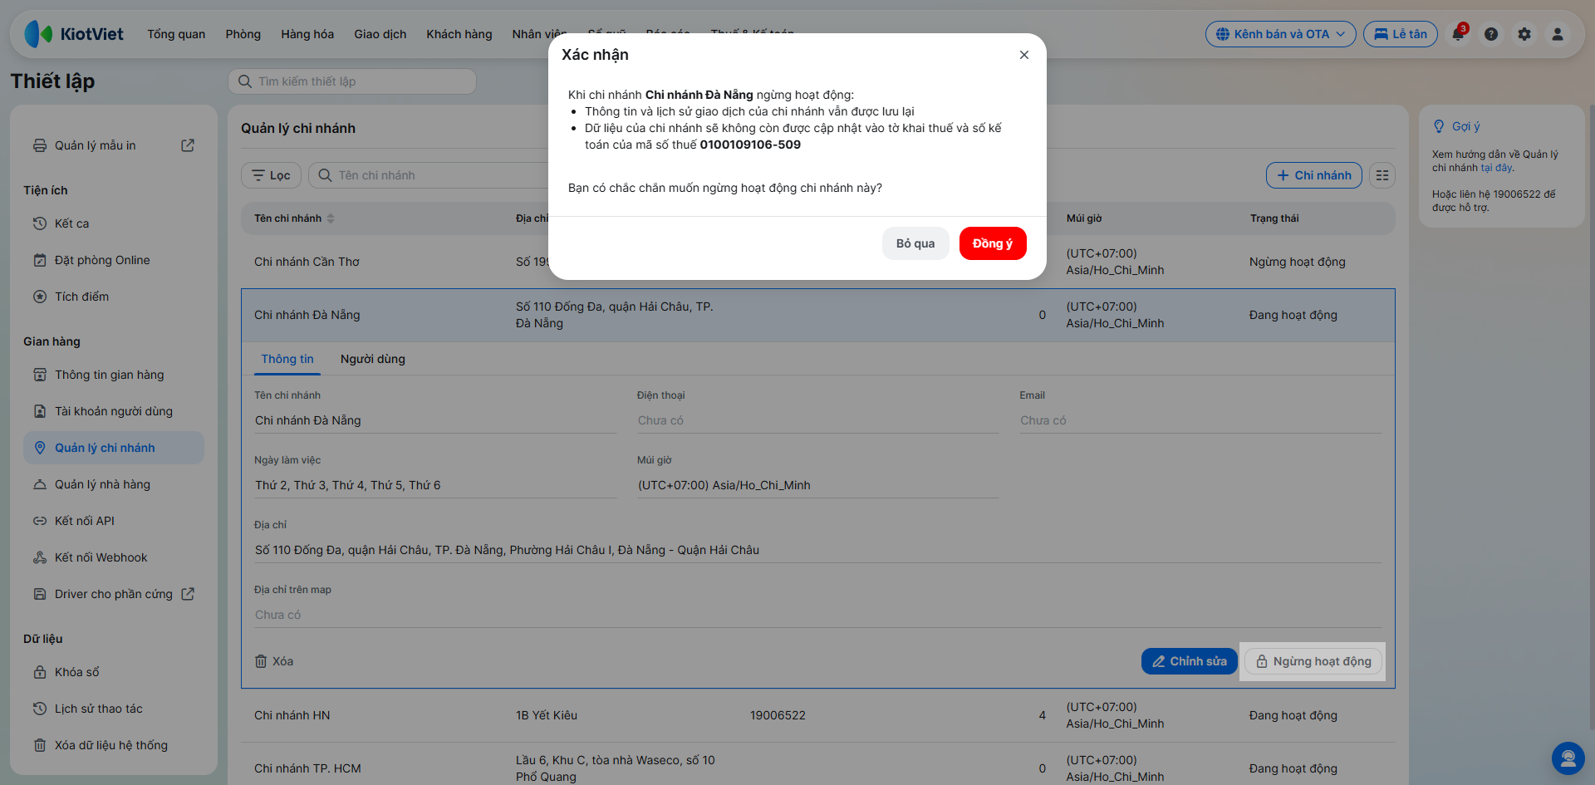The width and height of the screenshot is (1595, 785).
Task: Open notifications bell icon
Action: (1458, 34)
